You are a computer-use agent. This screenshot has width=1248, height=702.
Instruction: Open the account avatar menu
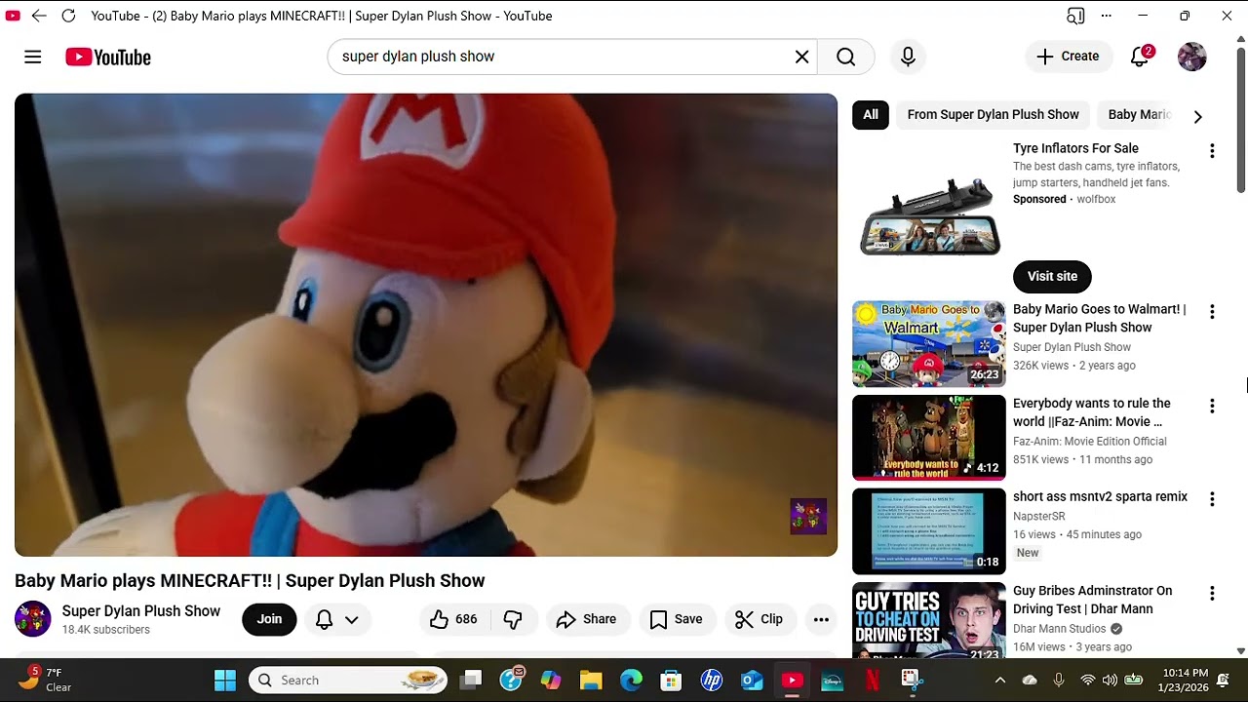(x=1191, y=57)
